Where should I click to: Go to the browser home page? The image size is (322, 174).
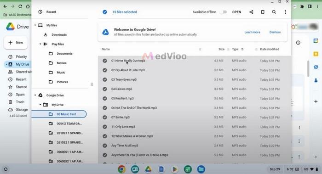pyautogui.click(x=28, y=6)
